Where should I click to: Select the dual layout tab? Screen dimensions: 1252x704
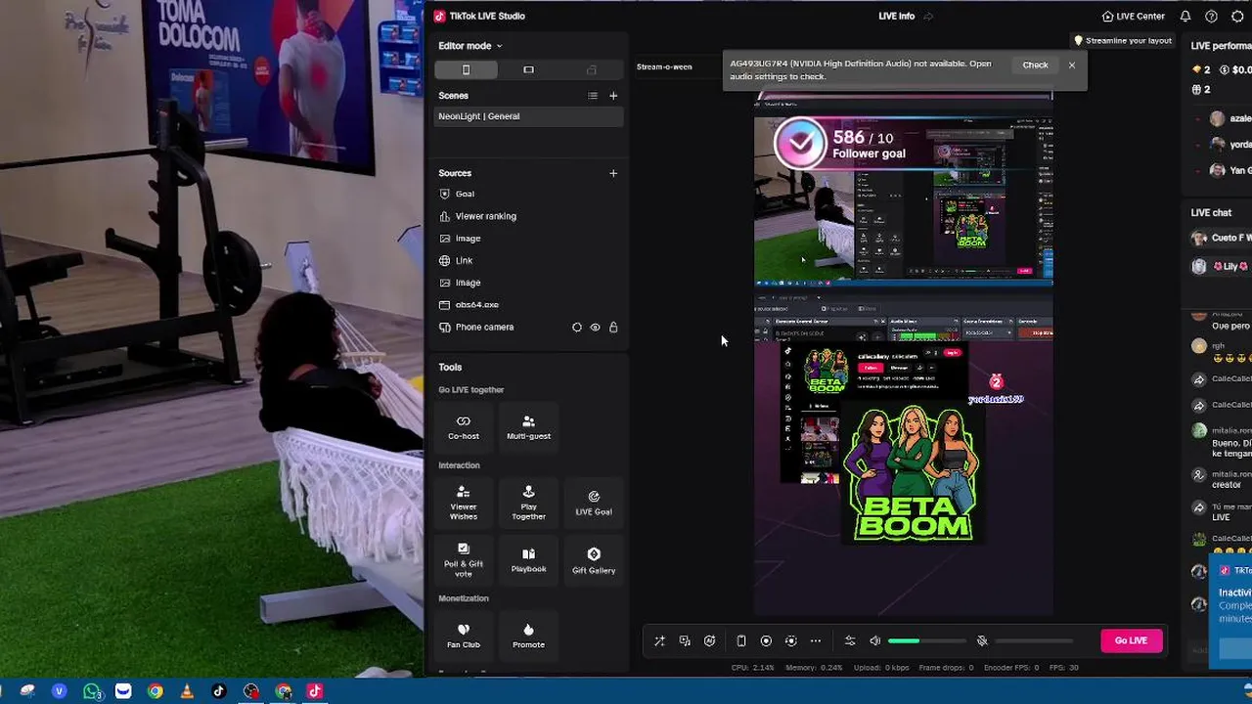click(591, 69)
